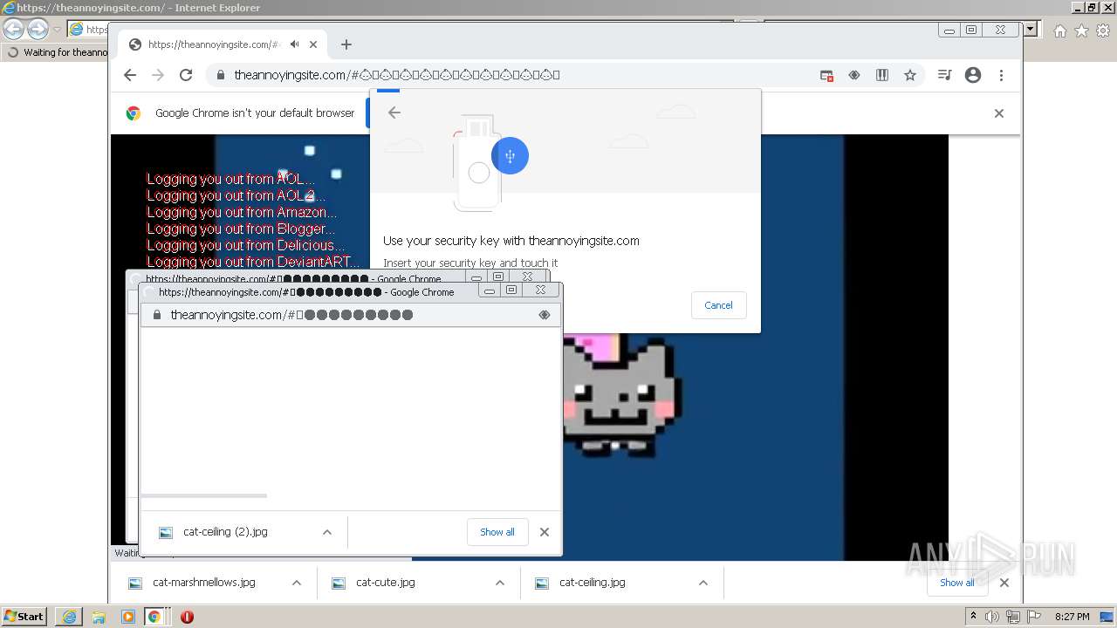Open Internet Explorer tools gear
This screenshot has width=1117, height=628.
point(1103,31)
